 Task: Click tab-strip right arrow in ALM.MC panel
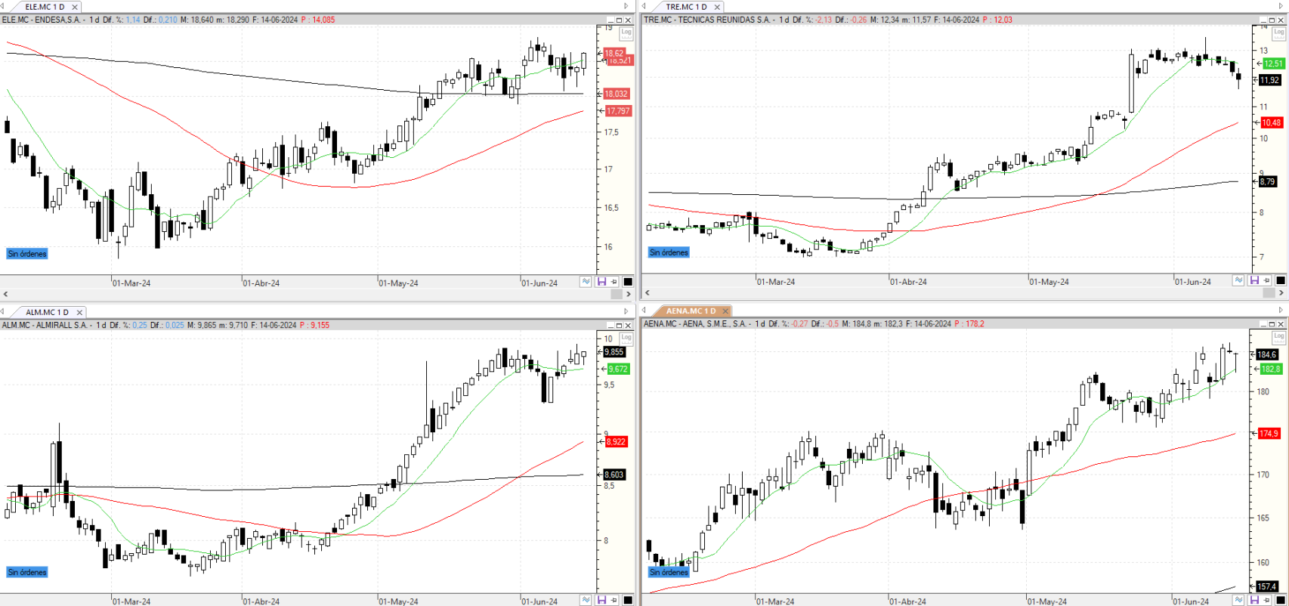(x=626, y=311)
